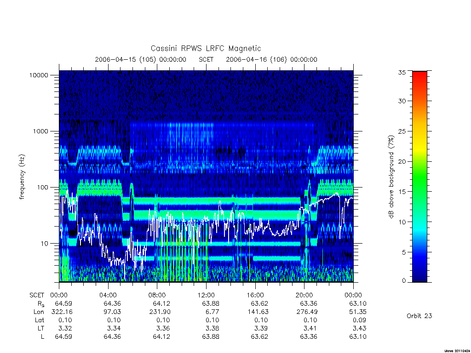The width and height of the screenshot is (471, 353).
Task: Click the local time value 3.41
Action: [311, 328]
